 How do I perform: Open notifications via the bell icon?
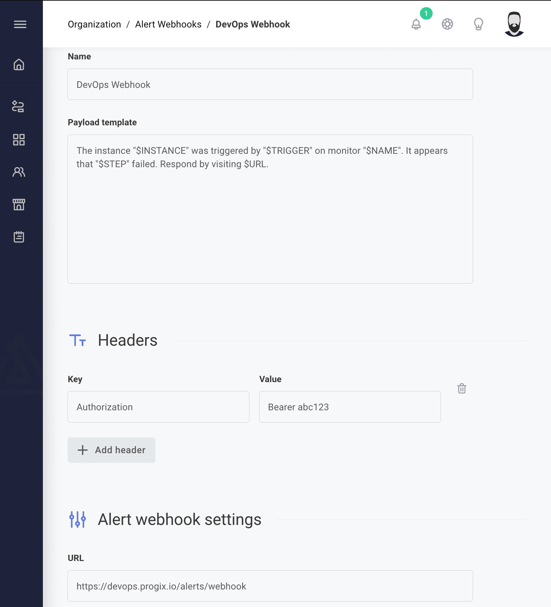point(416,24)
